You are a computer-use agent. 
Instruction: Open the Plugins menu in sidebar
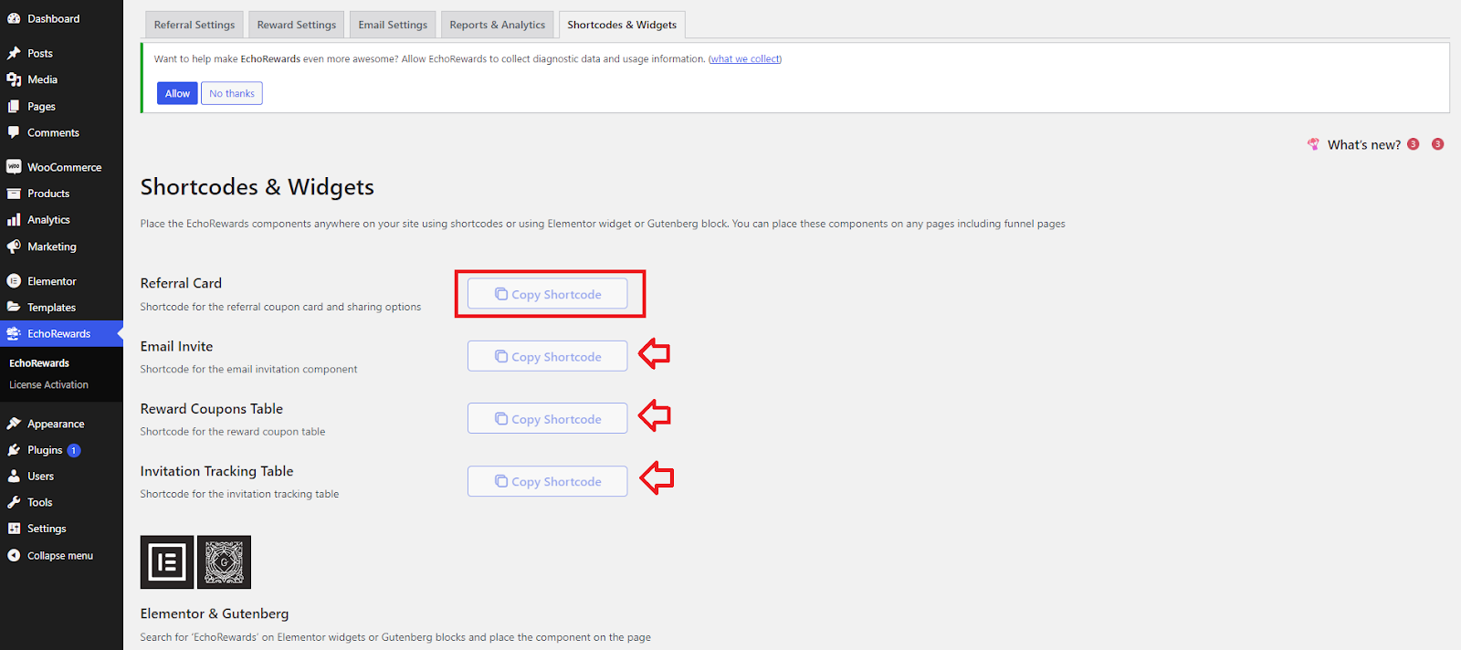point(45,450)
